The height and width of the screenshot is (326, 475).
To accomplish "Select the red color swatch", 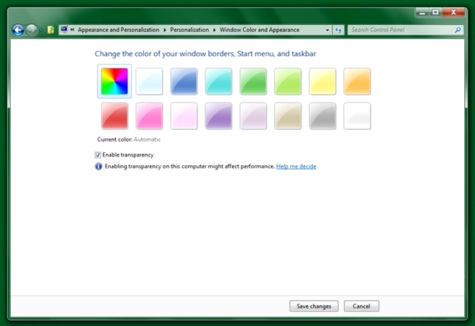I will tap(115, 116).
